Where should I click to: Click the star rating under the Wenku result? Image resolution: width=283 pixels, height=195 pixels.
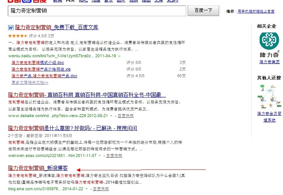click(18, 36)
